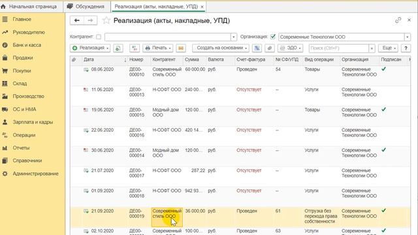Click the paperclip column header icon

pyautogui.click(x=74, y=59)
